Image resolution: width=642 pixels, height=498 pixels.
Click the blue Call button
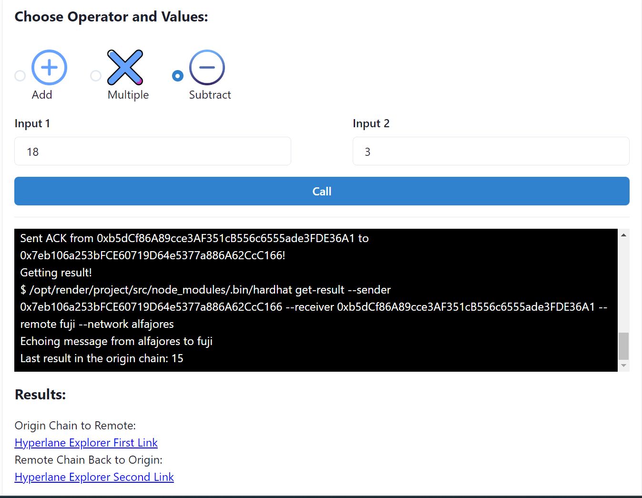(x=322, y=191)
